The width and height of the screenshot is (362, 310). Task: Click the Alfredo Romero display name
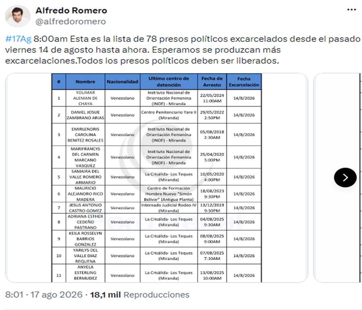coord(71,10)
